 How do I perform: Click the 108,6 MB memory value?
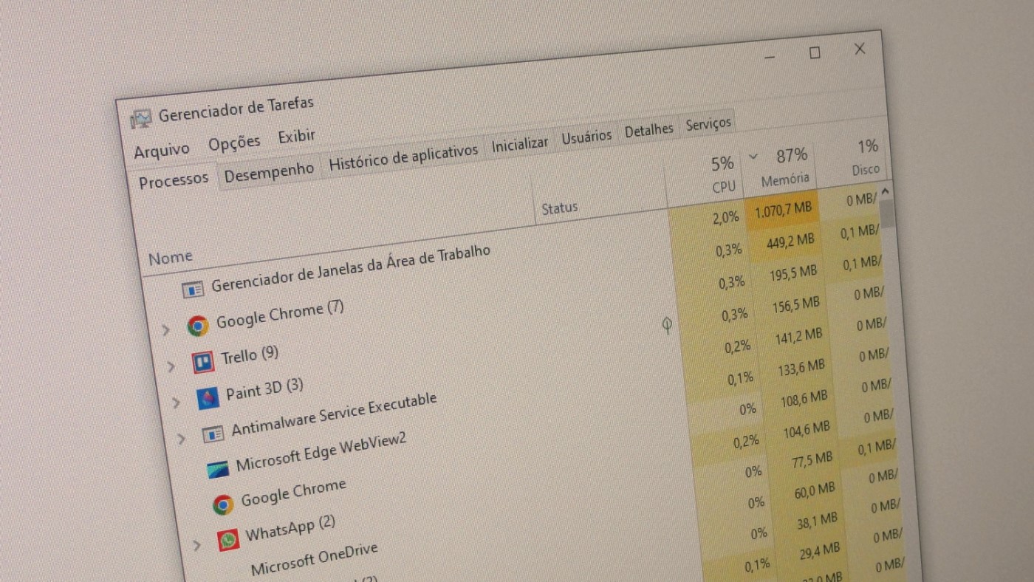tap(804, 398)
